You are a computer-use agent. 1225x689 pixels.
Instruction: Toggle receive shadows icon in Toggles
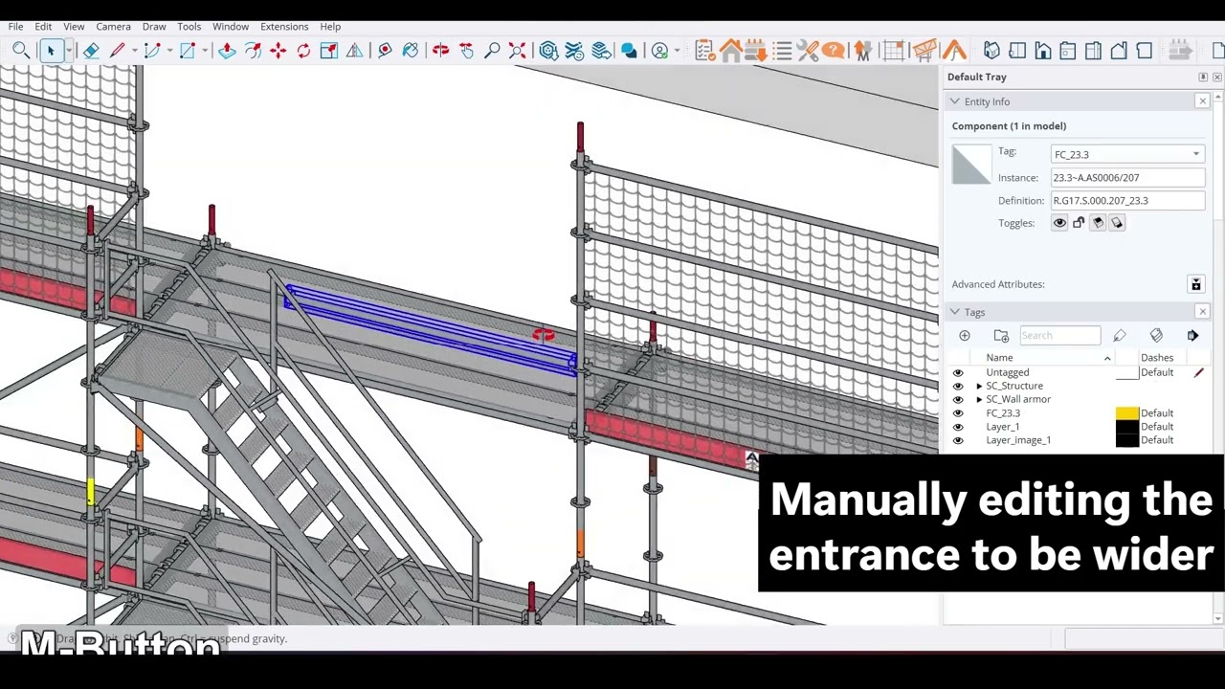(x=1117, y=223)
